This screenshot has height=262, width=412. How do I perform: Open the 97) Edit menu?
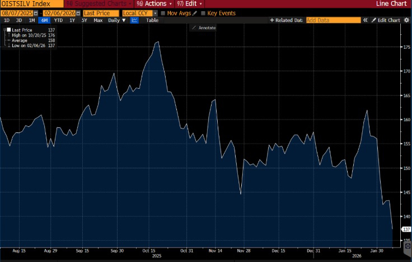coord(189,4)
